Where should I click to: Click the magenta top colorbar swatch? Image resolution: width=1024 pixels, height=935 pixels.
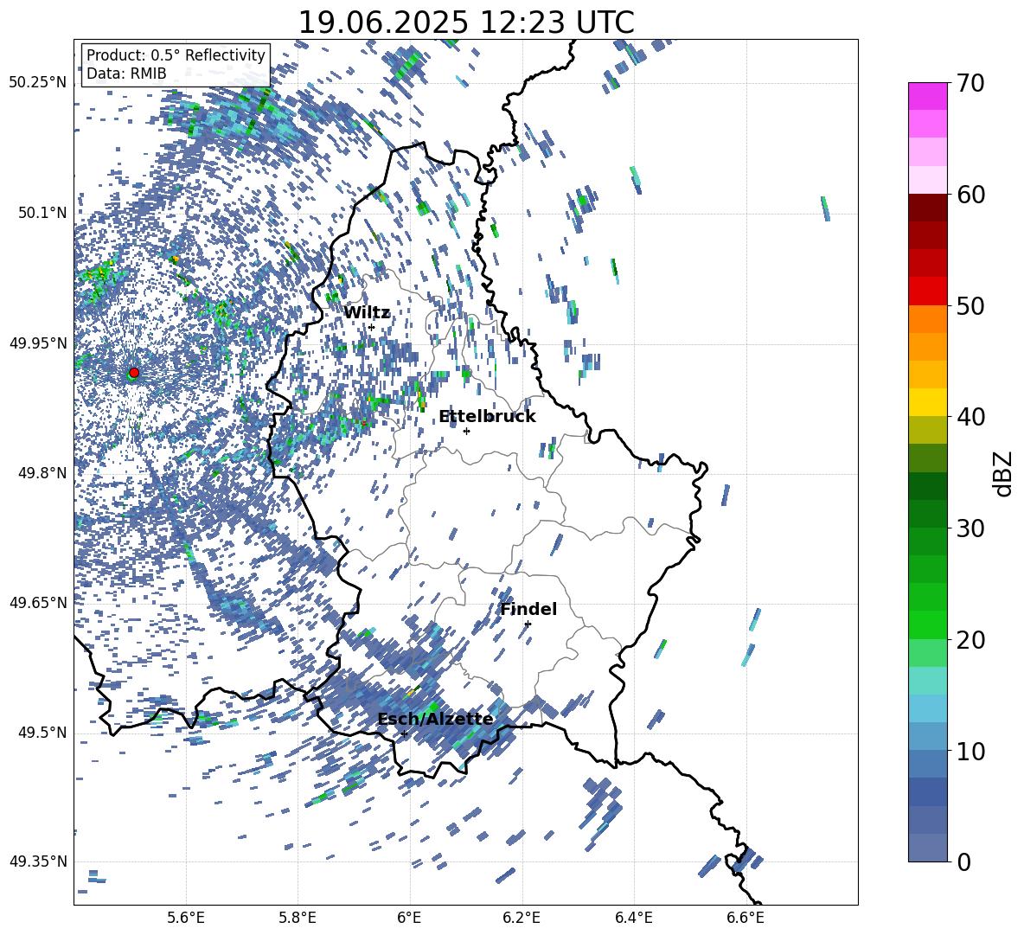927,96
